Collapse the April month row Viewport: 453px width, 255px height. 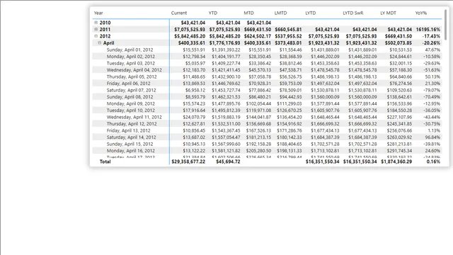[x=99, y=42]
